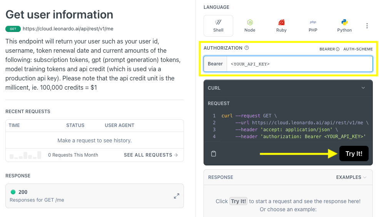Click the endpoint URL cloud.leonardo.ai/api/rest/v1/me

[x=68, y=29]
